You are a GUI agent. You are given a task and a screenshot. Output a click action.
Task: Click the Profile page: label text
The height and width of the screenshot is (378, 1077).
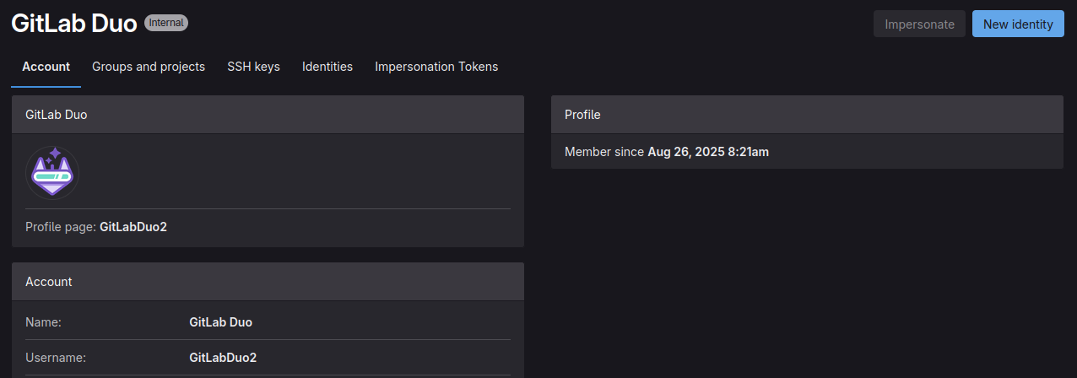coord(61,227)
